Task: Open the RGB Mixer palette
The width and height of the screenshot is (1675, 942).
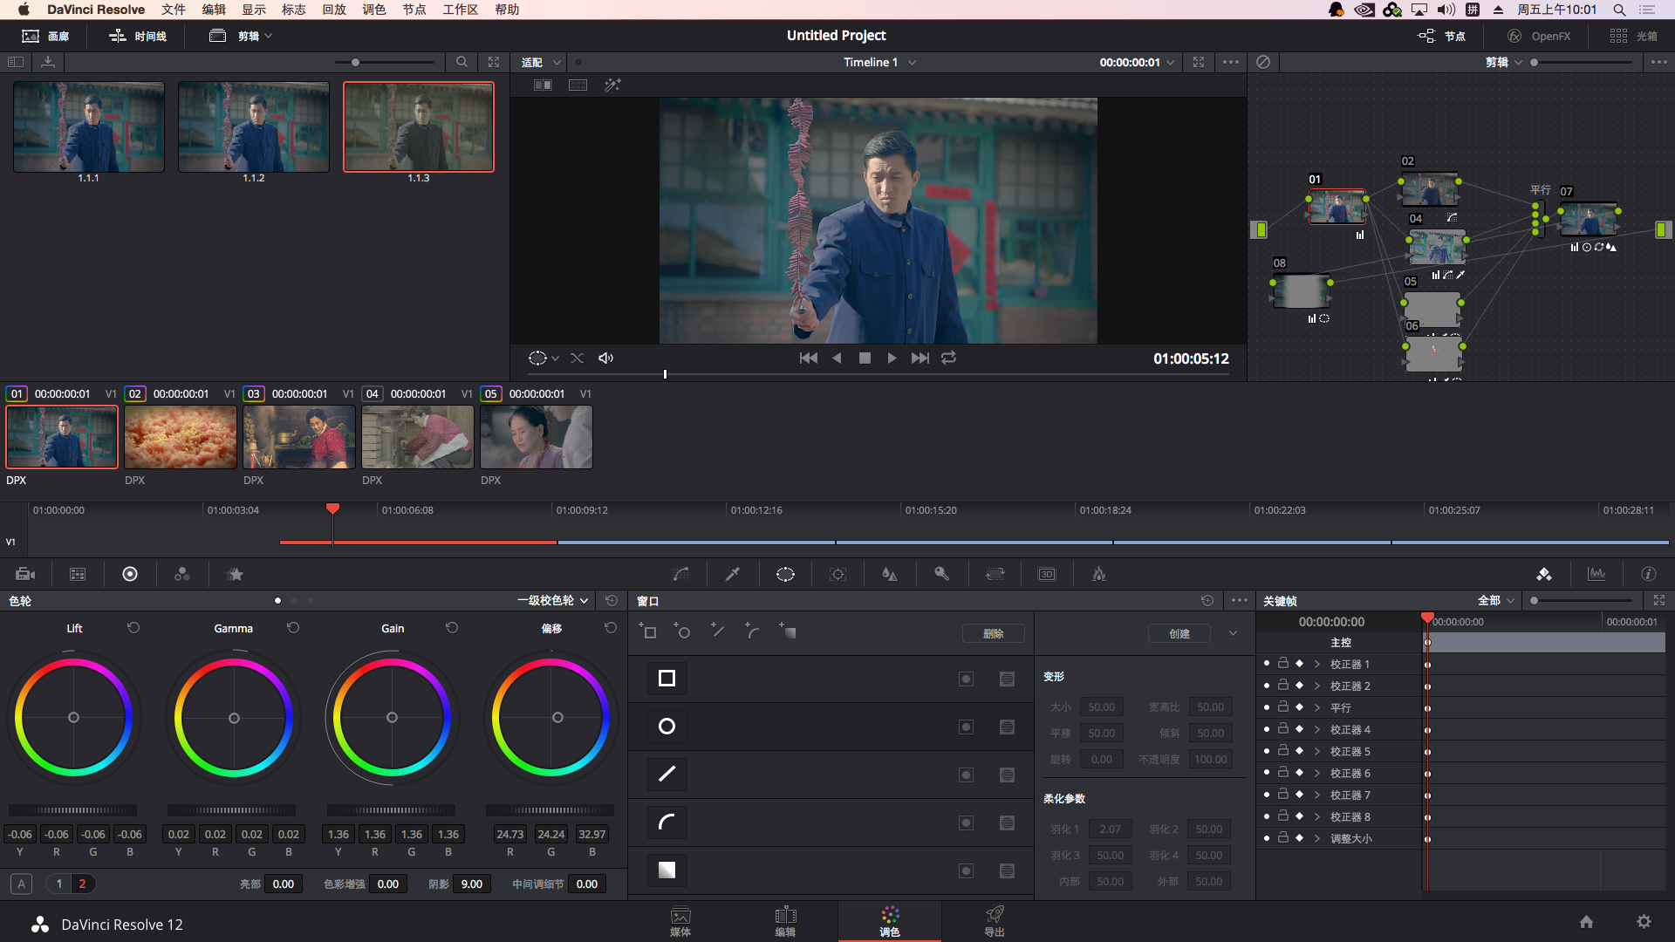Action: tap(182, 574)
